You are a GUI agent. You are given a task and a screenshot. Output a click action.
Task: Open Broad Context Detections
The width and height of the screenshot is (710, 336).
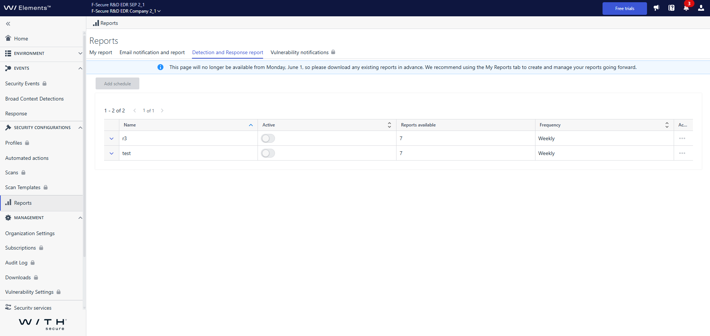tap(34, 99)
